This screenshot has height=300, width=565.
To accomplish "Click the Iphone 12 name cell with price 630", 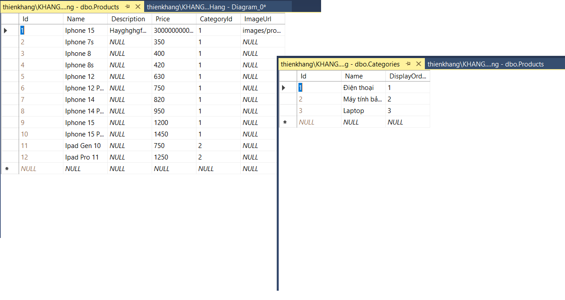I will pyautogui.click(x=85, y=77).
